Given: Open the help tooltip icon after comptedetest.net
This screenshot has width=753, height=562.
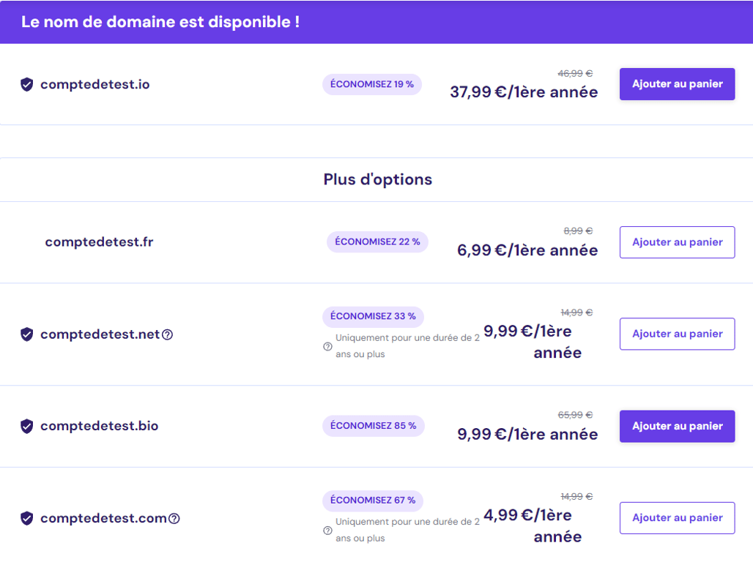Looking at the screenshot, I should [168, 334].
